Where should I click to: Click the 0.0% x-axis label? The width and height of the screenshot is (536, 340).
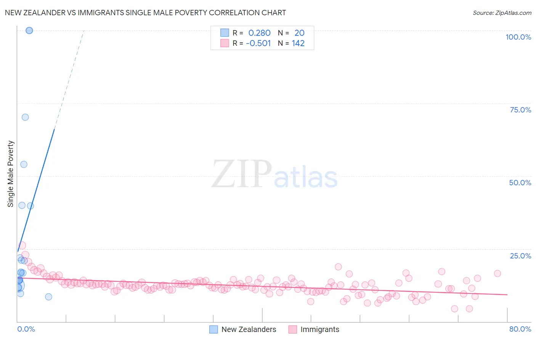tap(26, 329)
